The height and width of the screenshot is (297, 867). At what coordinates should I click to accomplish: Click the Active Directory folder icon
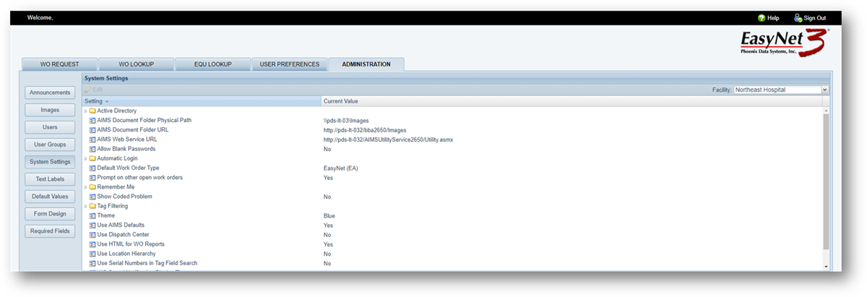point(92,111)
